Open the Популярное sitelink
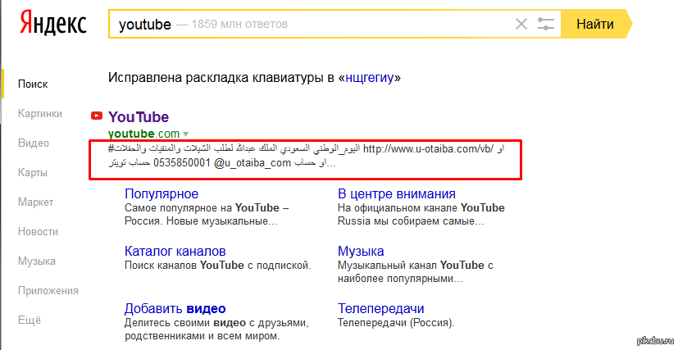This screenshot has height=350, width=678. pos(162,194)
